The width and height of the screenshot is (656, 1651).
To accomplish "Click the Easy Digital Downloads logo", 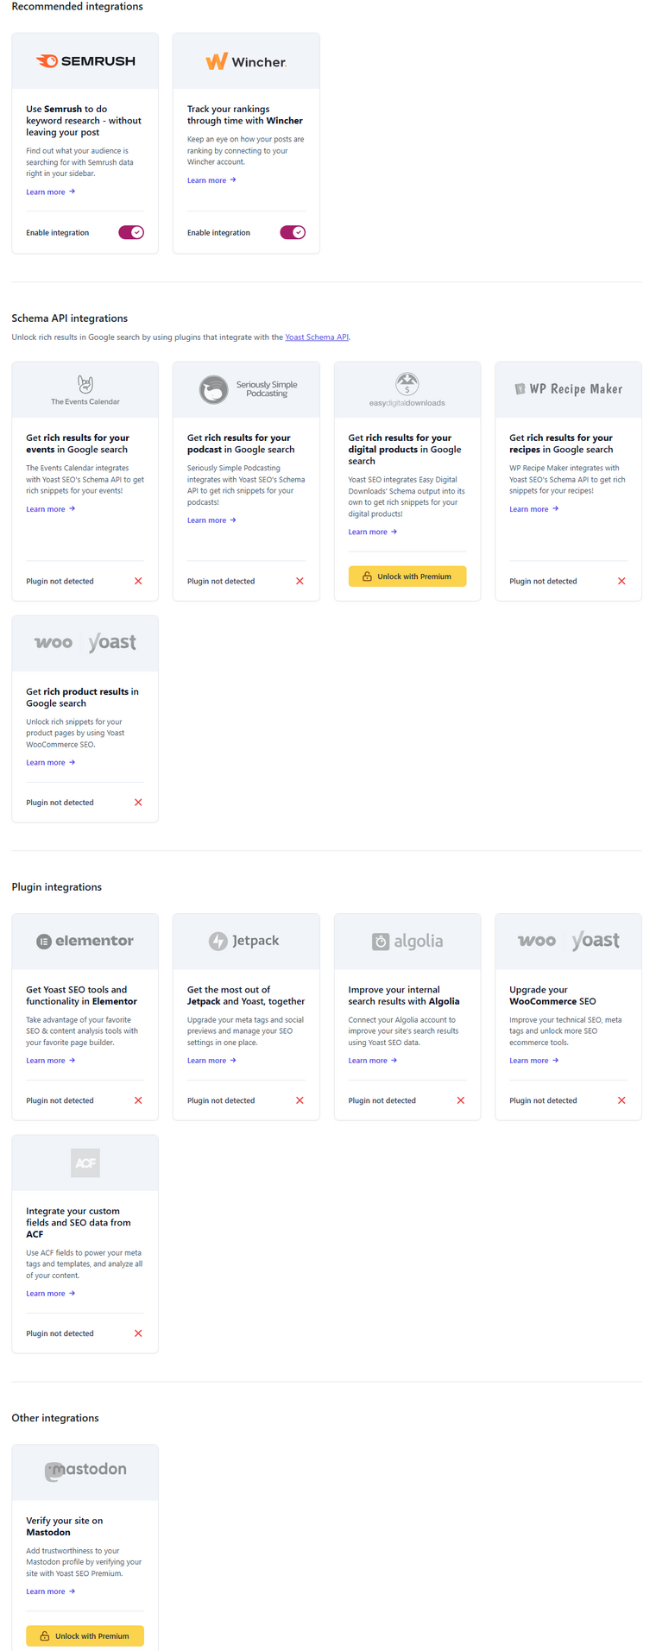I will tap(407, 390).
